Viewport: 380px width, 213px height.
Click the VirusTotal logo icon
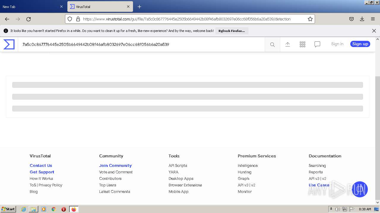pos(9,44)
